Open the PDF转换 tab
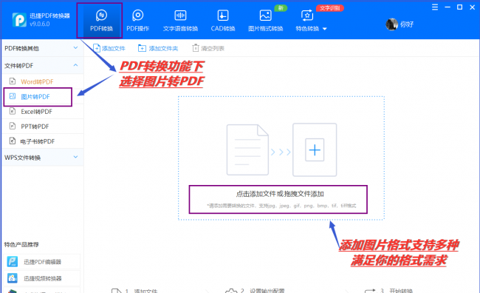The height and width of the screenshot is (293, 480). [x=101, y=21]
